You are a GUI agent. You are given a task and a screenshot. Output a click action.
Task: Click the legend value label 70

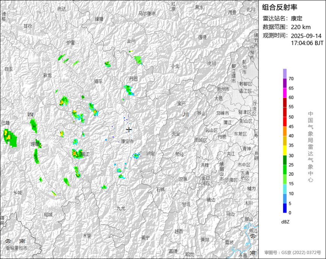coord(291,79)
